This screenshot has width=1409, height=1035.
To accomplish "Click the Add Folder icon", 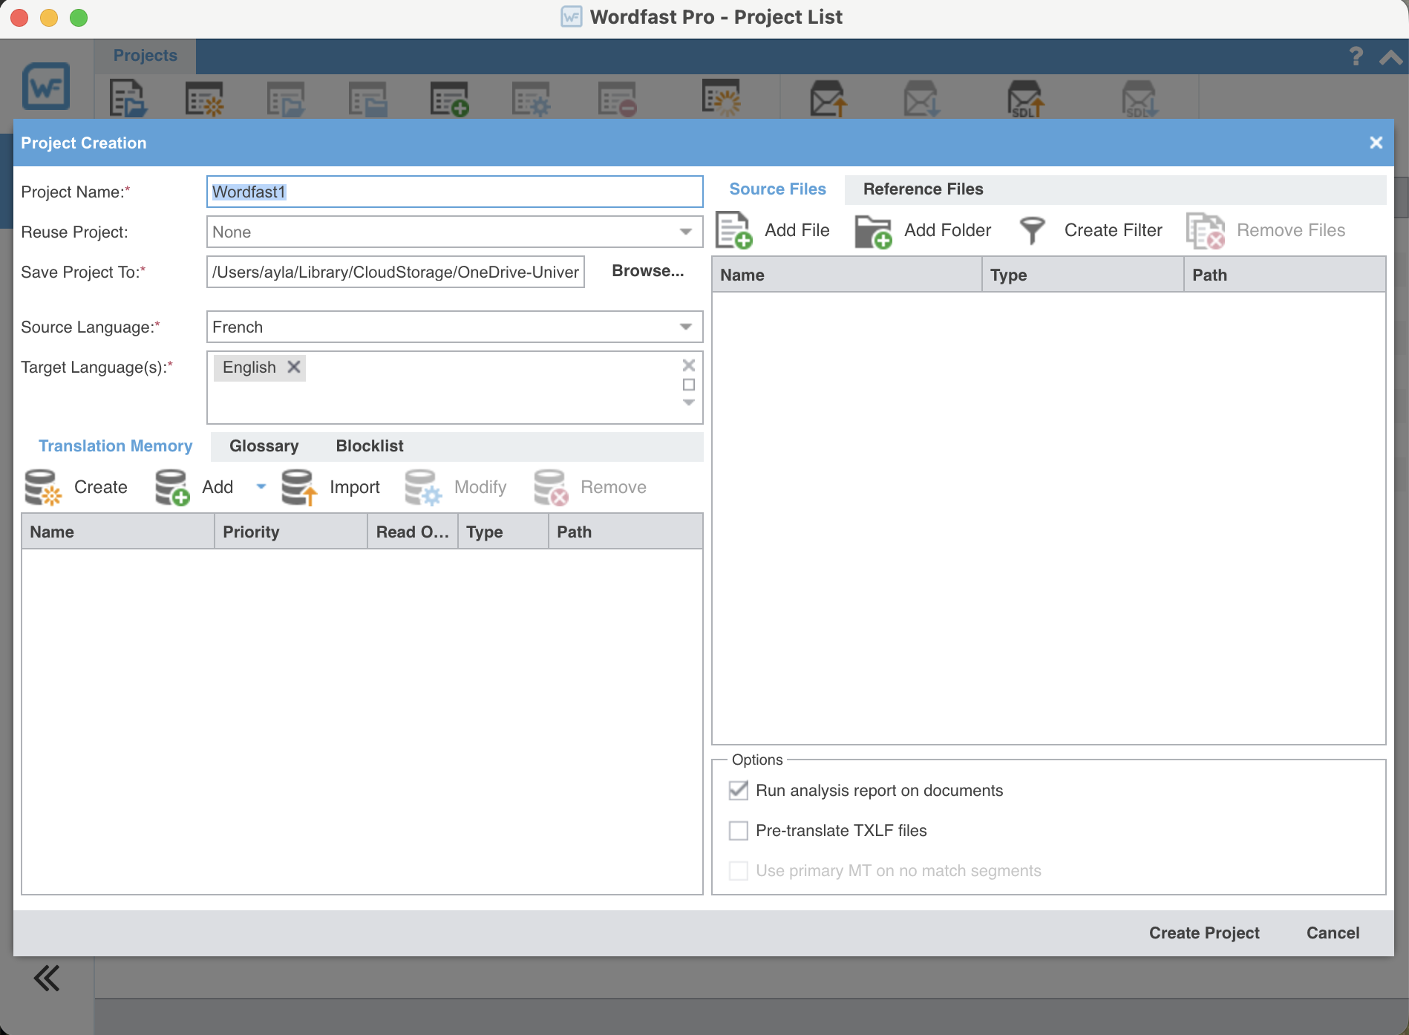I will (873, 231).
